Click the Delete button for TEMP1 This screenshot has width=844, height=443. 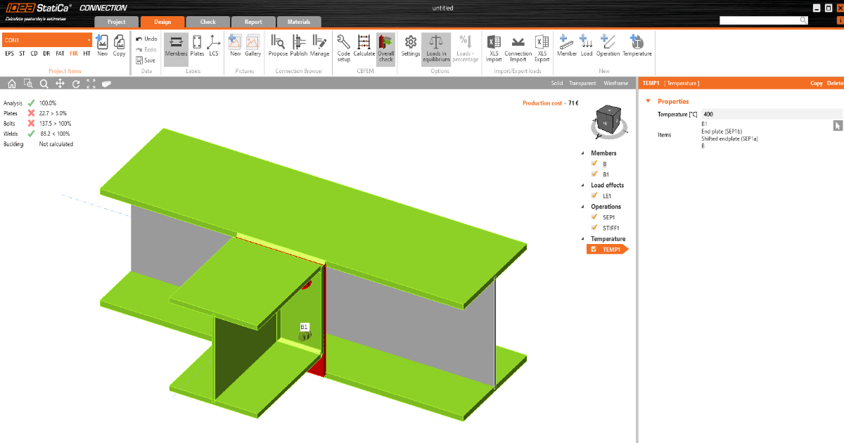(835, 83)
